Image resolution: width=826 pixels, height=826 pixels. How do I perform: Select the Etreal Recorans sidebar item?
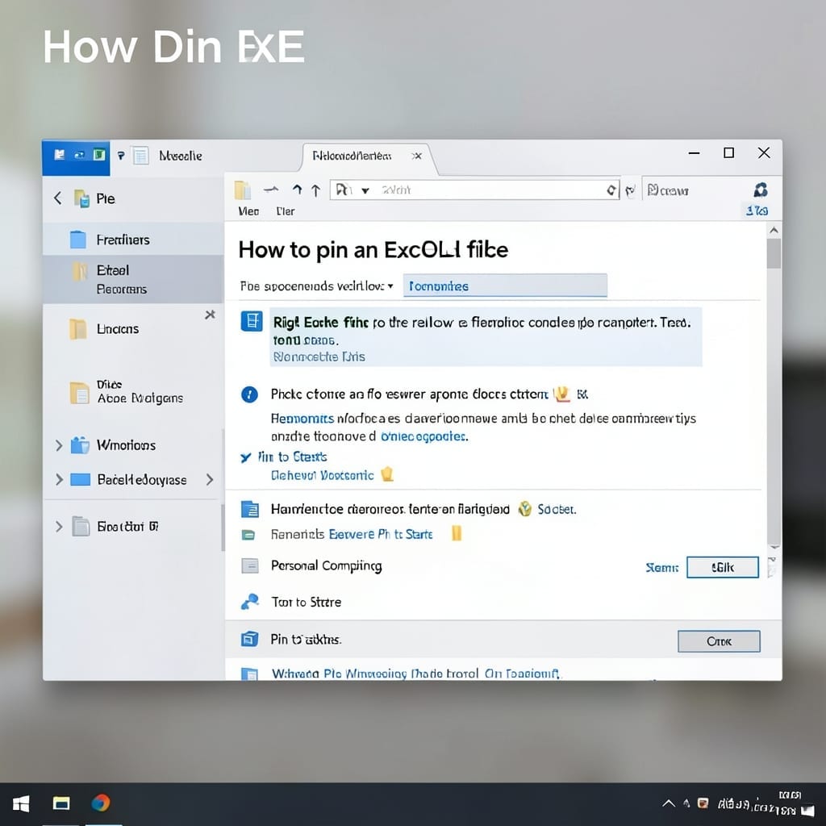click(133, 279)
